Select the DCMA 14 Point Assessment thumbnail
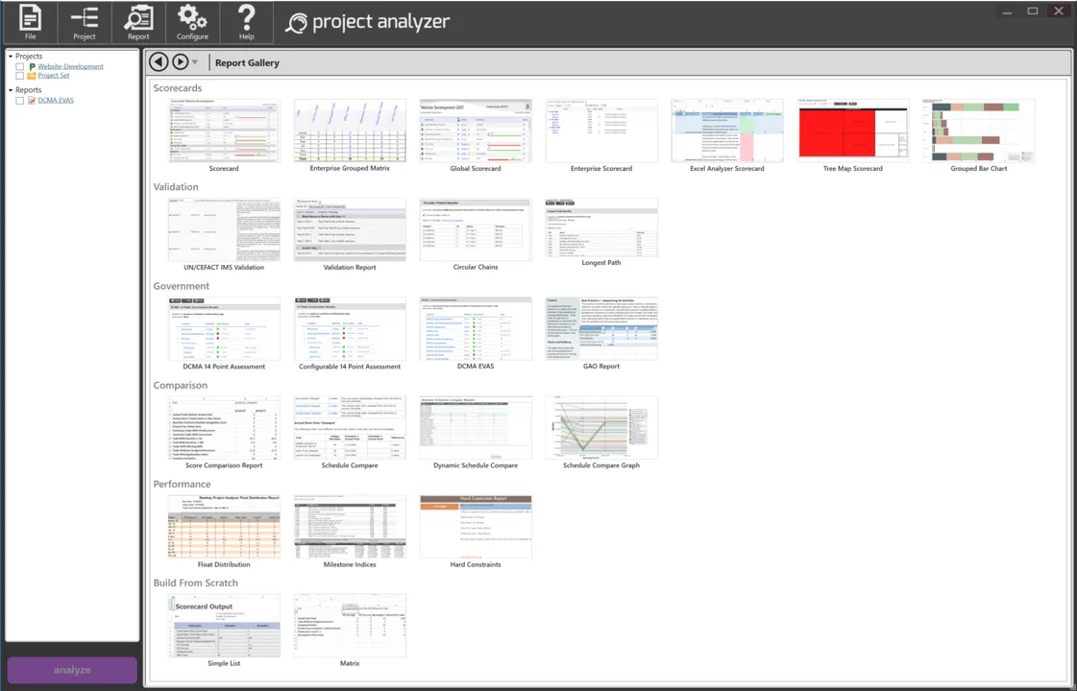This screenshot has height=691, width=1077. click(x=224, y=328)
